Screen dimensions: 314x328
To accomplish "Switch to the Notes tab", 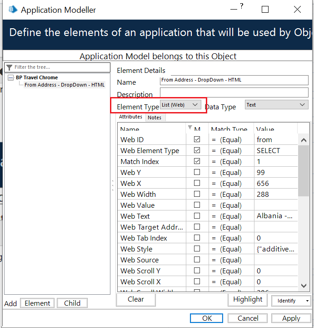I will (155, 118).
